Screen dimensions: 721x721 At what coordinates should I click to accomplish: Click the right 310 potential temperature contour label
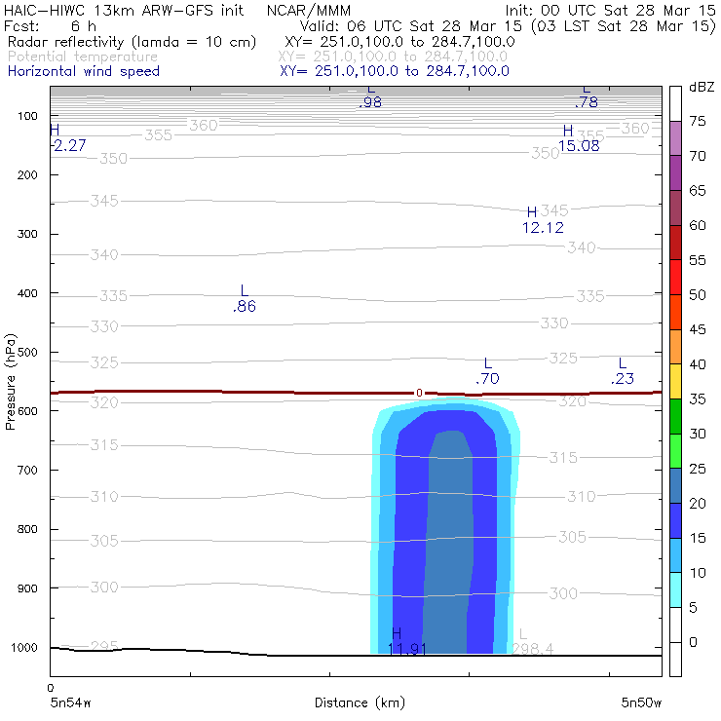click(x=582, y=497)
